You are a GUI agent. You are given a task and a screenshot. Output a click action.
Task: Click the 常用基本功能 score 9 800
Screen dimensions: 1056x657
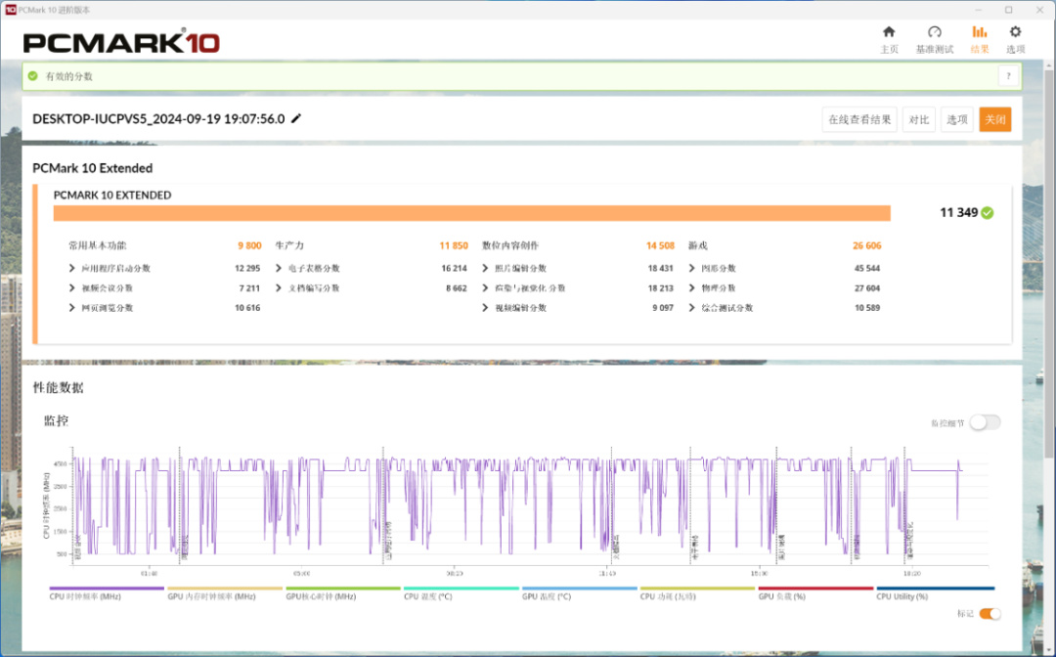(249, 245)
